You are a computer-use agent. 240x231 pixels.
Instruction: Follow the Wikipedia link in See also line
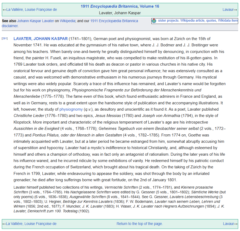click(67, 21)
